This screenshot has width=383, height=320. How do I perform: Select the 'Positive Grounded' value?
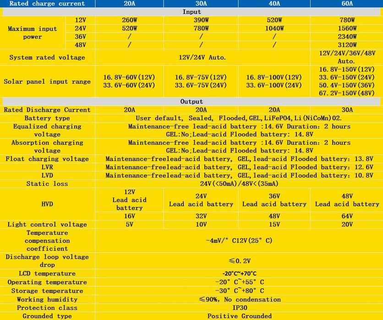click(240, 316)
